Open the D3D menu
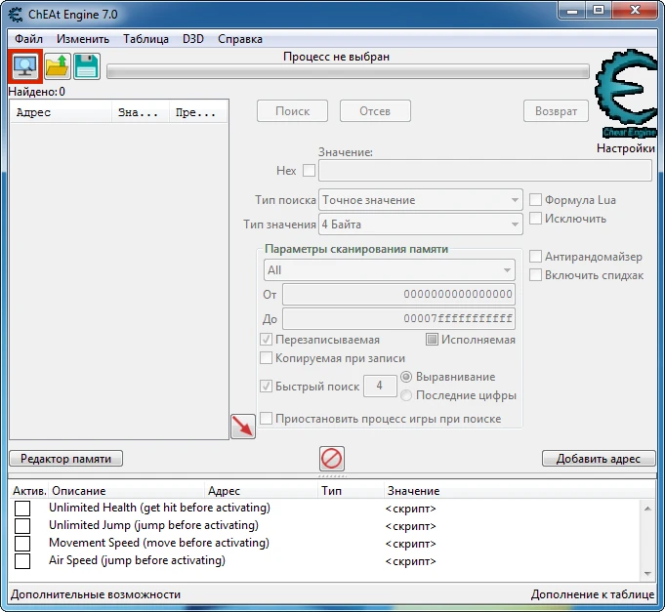 pyautogui.click(x=193, y=39)
